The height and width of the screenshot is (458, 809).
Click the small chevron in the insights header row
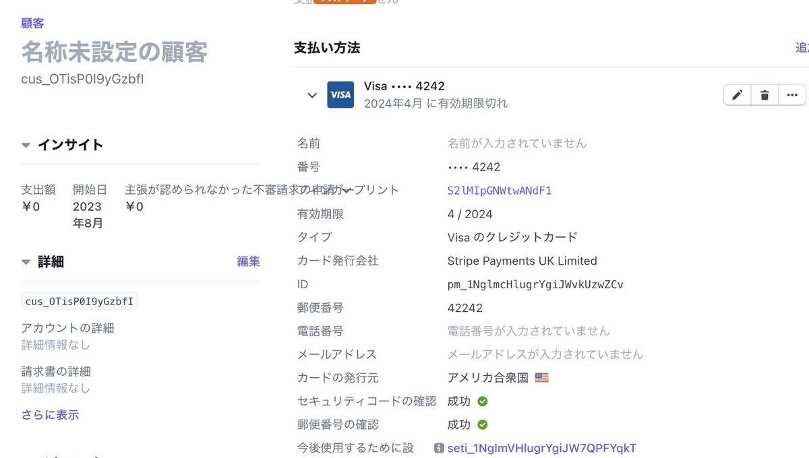click(348, 191)
